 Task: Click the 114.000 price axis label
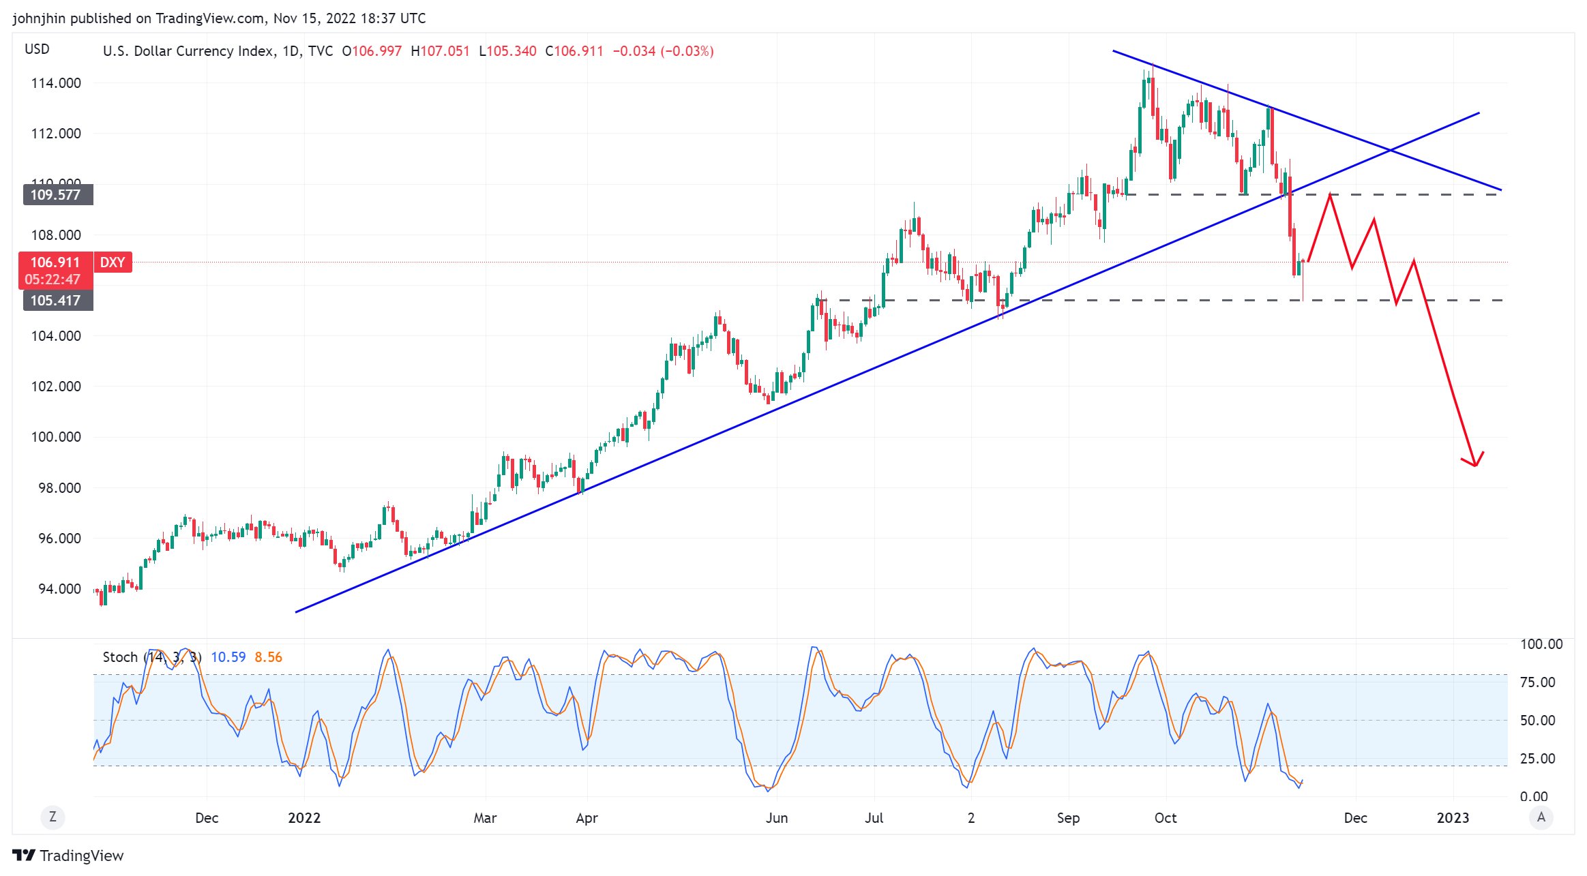point(56,83)
